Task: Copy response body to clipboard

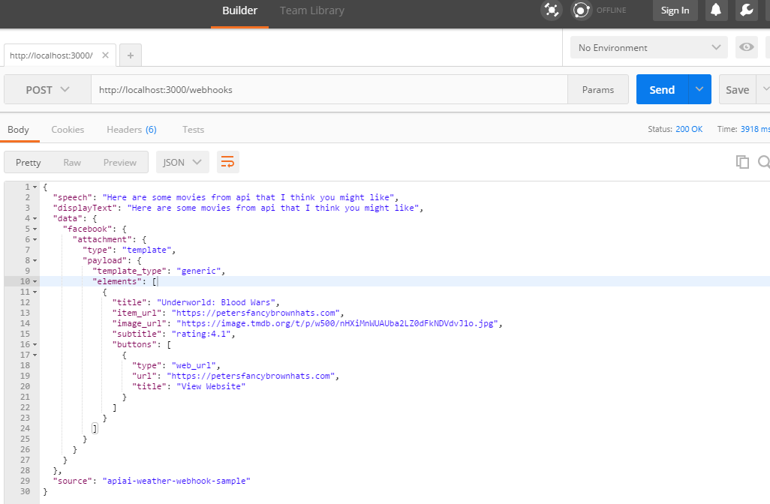Action: point(742,162)
